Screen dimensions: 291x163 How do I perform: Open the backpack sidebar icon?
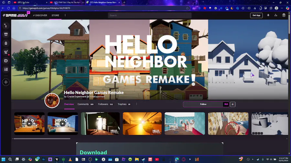[x=6, y=43]
